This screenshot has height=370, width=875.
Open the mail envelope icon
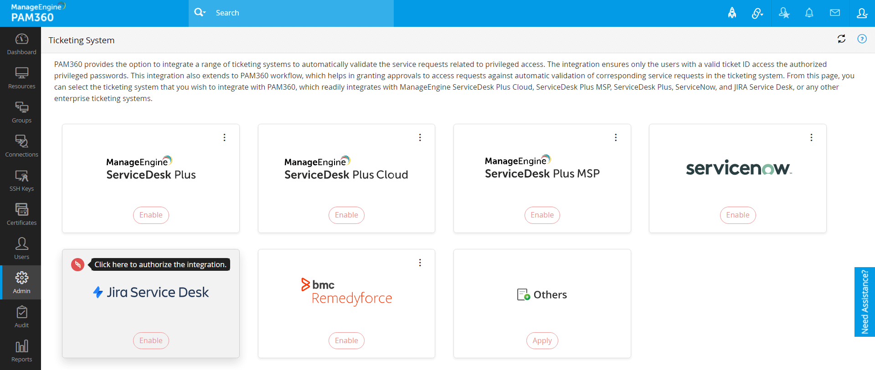pos(834,13)
